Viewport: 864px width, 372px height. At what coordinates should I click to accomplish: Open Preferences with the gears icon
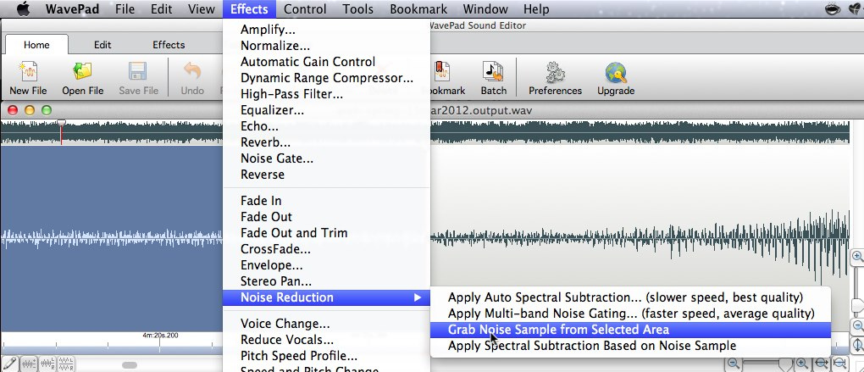tap(555, 72)
